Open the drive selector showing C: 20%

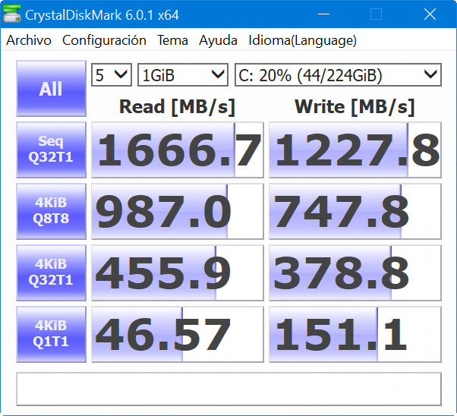[337, 74]
